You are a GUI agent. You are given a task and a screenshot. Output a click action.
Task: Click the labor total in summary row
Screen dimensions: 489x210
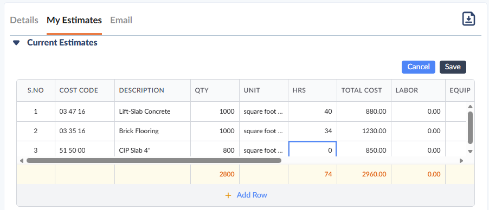point(434,174)
